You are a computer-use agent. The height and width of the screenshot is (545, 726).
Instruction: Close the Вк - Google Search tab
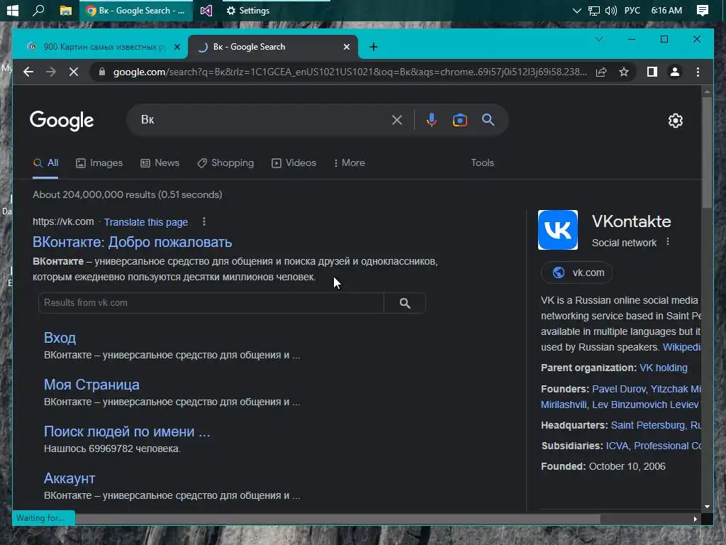coord(346,47)
